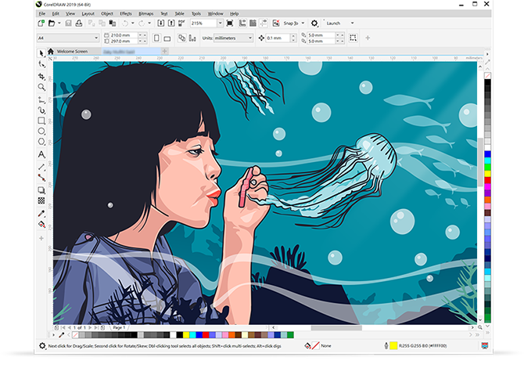Viewport: 524px width, 368px height.
Task: Add a new document tab with plus
Action: tap(164, 51)
